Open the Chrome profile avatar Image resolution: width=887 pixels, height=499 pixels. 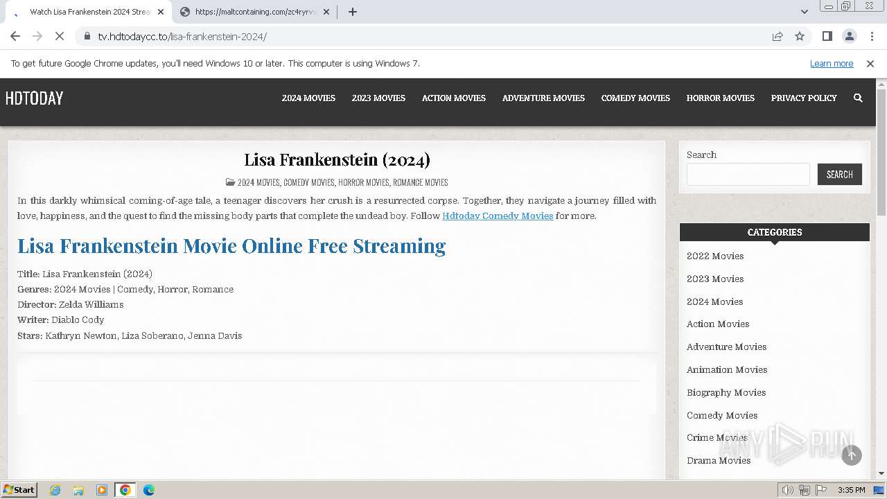(849, 36)
